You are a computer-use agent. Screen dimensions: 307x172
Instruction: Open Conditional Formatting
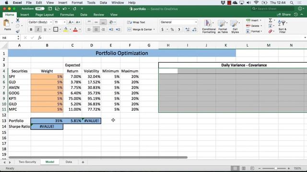point(209,26)
